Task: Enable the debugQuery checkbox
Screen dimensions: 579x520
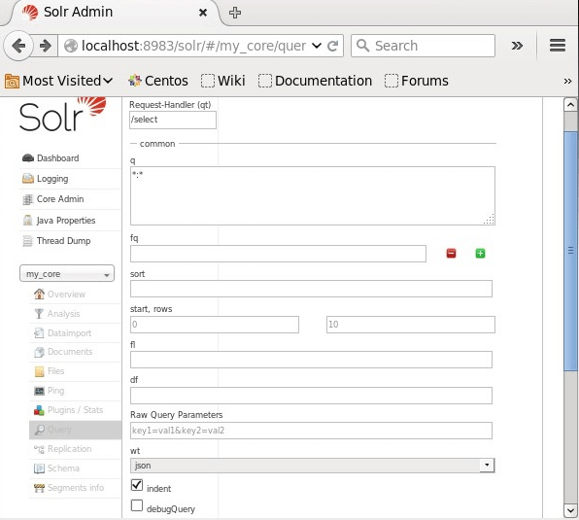Action: click(137, 505)
